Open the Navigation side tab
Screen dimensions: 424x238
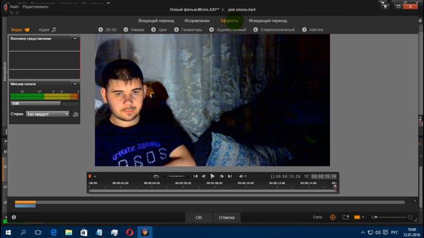pyautogui.click(x=5, y=71)
